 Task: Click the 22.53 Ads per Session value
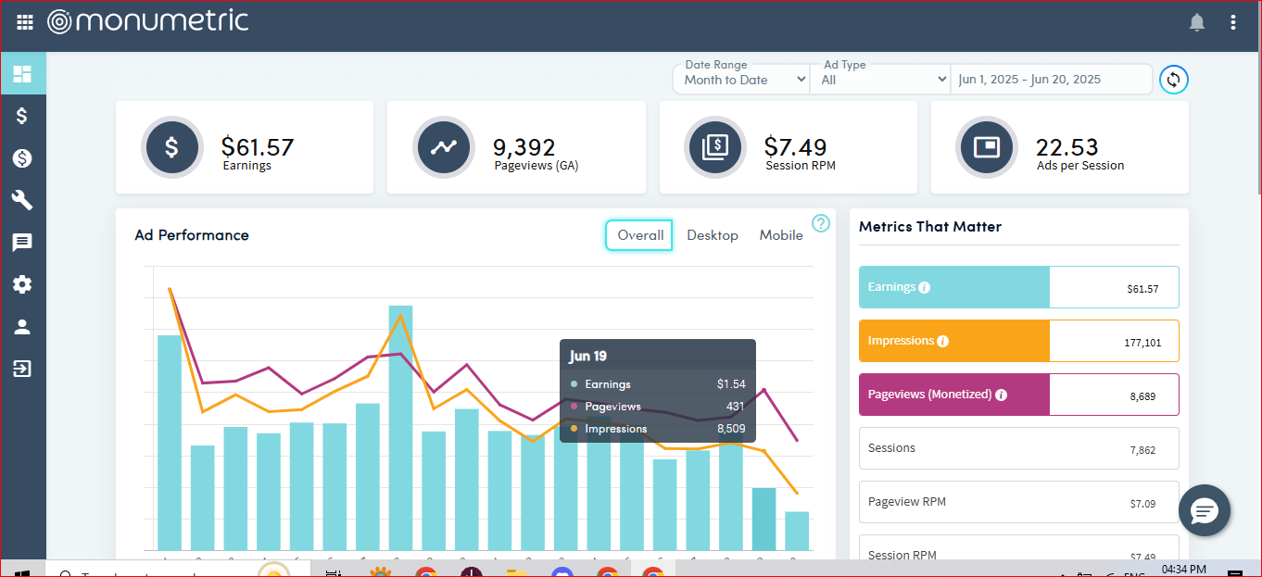[x=1067, y=146]
